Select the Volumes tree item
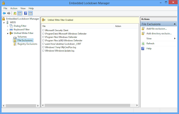The height and width of the screenshot is (114, 179). pos(22,37)
